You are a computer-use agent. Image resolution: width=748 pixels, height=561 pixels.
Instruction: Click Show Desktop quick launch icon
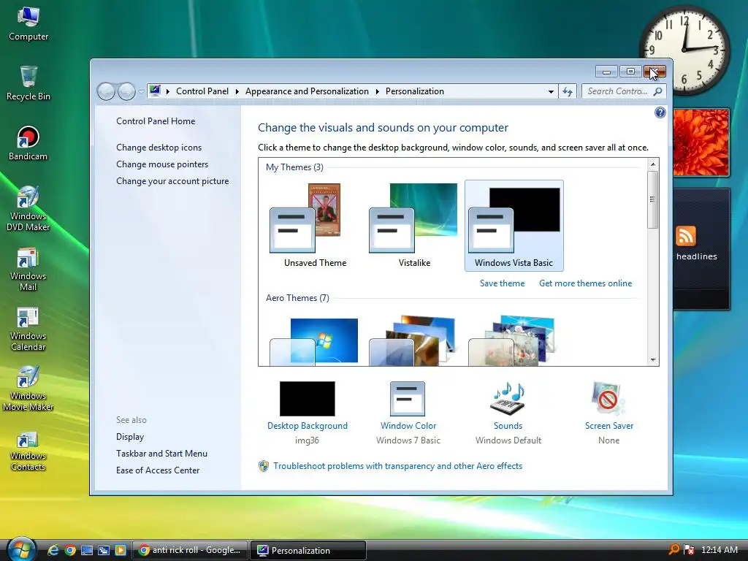(87, 550)
